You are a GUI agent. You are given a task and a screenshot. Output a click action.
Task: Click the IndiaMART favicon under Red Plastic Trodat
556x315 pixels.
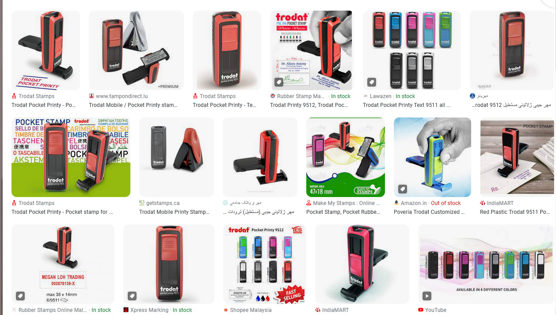[x=483, y=203]
